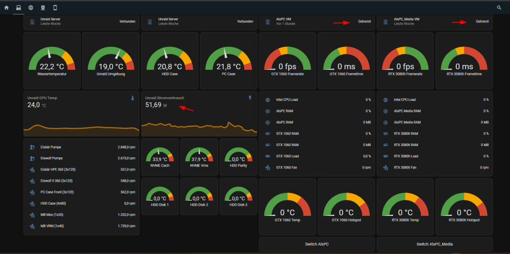Image resolution: width=510 pixels, height=254 pixels.
Task: Open the PC Case temperature gauge
Action: pos(228,61)
